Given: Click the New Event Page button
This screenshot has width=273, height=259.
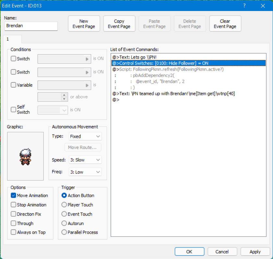Looking at the screenshot, I should pyautogui.click(x=84, y=24).
